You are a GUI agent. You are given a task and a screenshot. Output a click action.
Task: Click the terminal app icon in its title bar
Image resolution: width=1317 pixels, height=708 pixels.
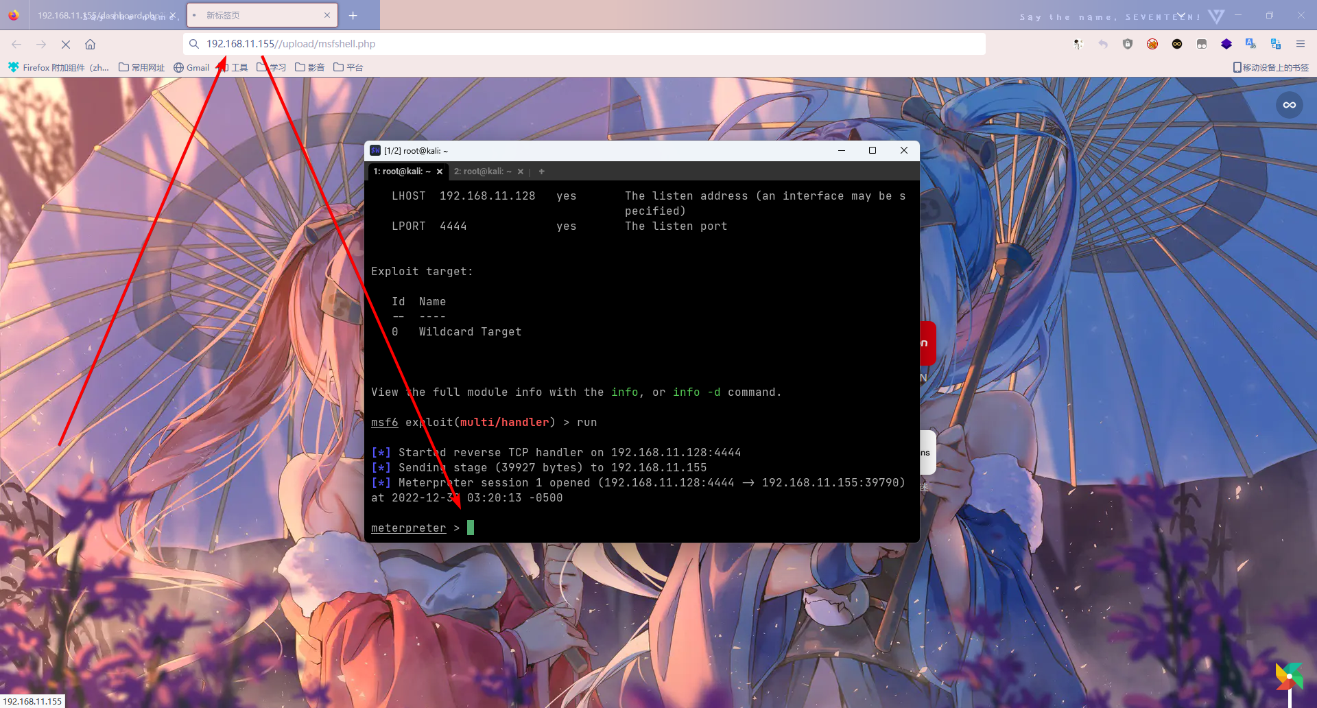[375, 150]
